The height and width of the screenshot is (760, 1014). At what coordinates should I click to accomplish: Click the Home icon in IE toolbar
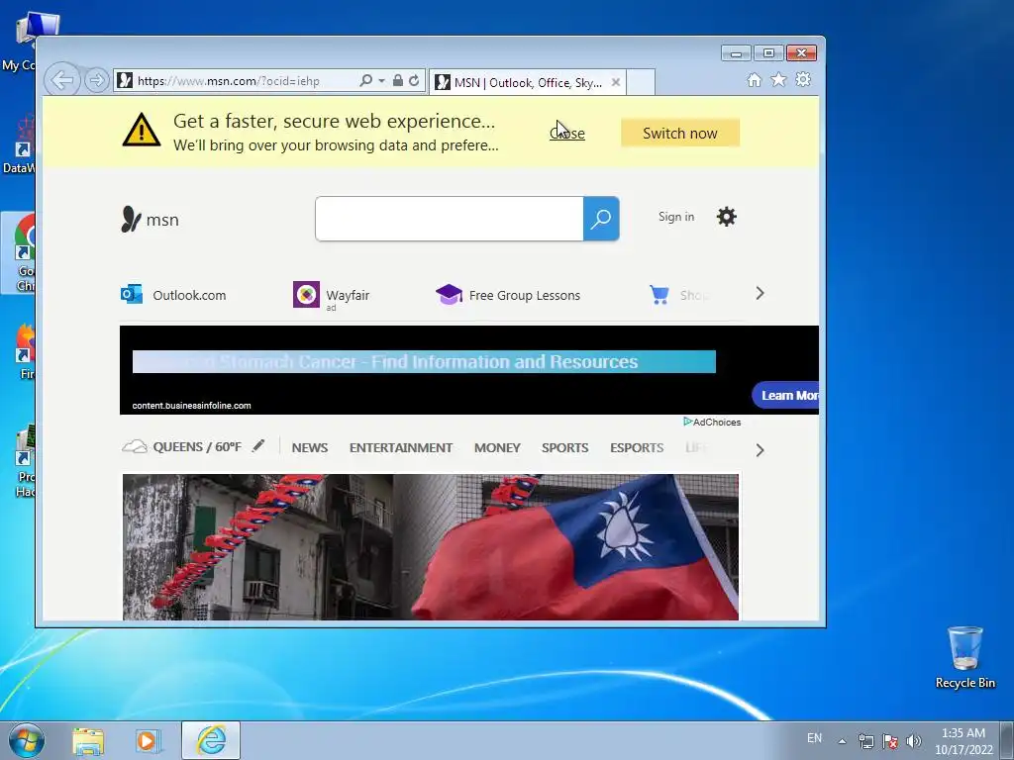(754, 79)
